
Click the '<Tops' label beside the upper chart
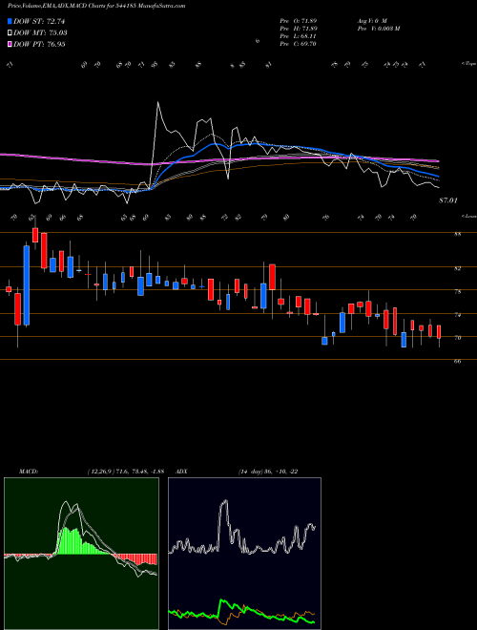click(x=469, y=64)
